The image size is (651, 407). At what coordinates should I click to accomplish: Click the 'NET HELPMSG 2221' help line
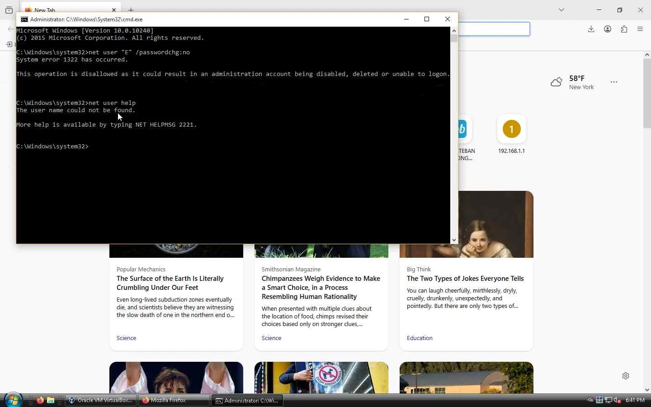(x=107, y=125)
